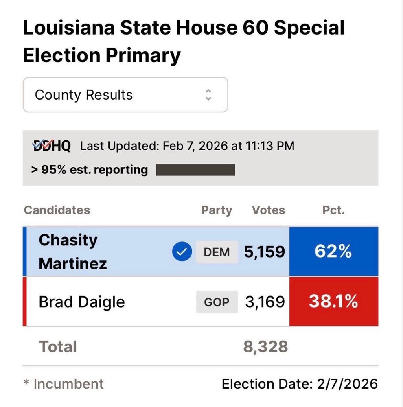Click the Candidates column header
The width and height of the screenshot is (403, 407).
(x=57, y=210)
